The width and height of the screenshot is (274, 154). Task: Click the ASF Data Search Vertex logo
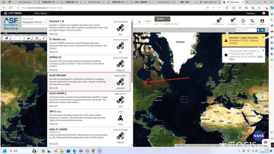pos(11,24)
